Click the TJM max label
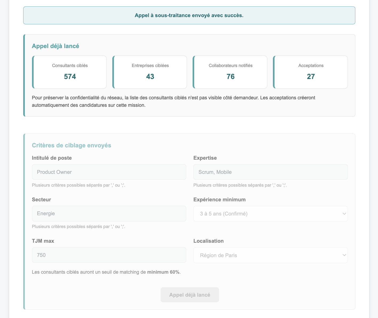Viewport: 378px width, 318px height. coord(43,241)
